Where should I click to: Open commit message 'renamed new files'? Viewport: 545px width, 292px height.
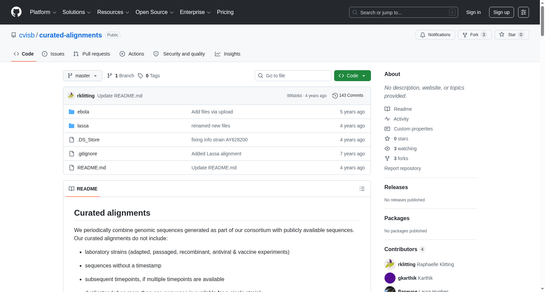tap(211, 126)
